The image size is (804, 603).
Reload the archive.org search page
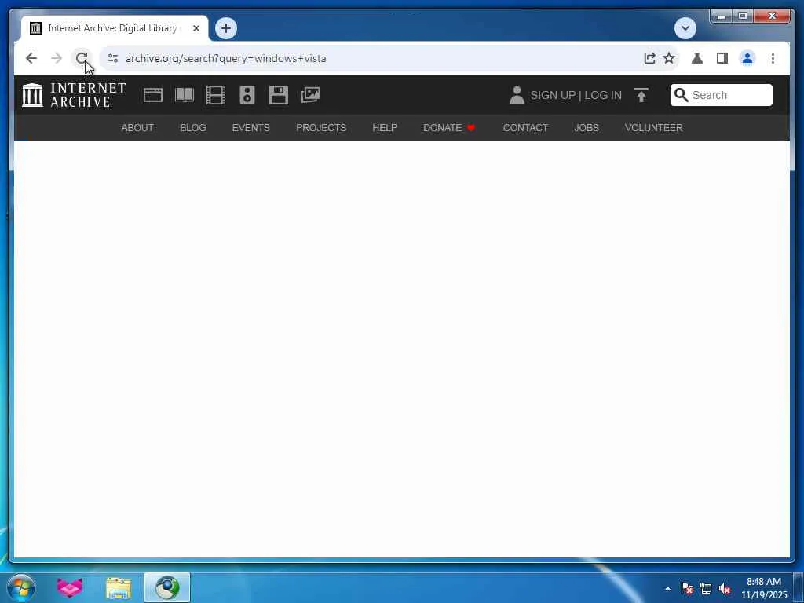(x=82, y=58)
